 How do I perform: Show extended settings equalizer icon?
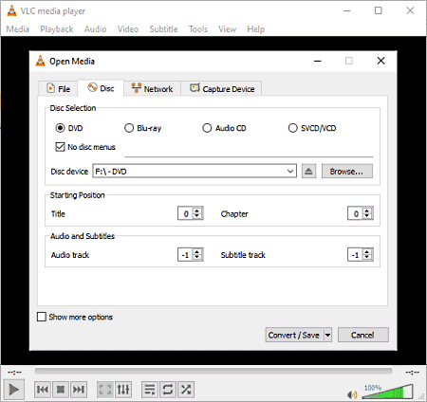(123, 390)
